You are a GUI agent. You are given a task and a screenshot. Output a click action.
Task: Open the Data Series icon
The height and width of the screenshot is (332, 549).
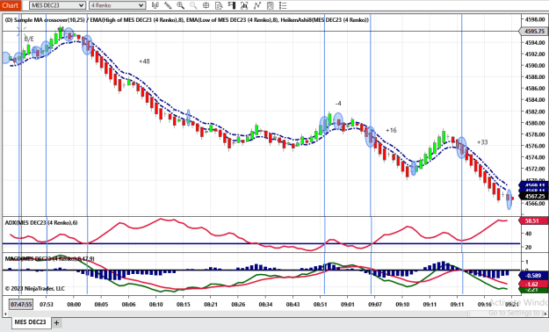coord(244,5)
